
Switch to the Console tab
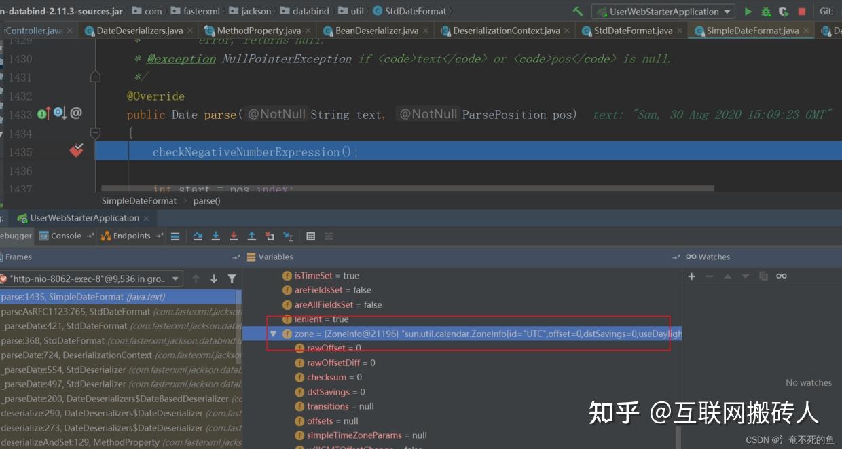click(x=65, y=236)
